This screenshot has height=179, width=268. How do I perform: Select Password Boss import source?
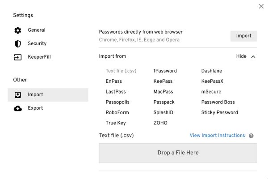(218, 102)
